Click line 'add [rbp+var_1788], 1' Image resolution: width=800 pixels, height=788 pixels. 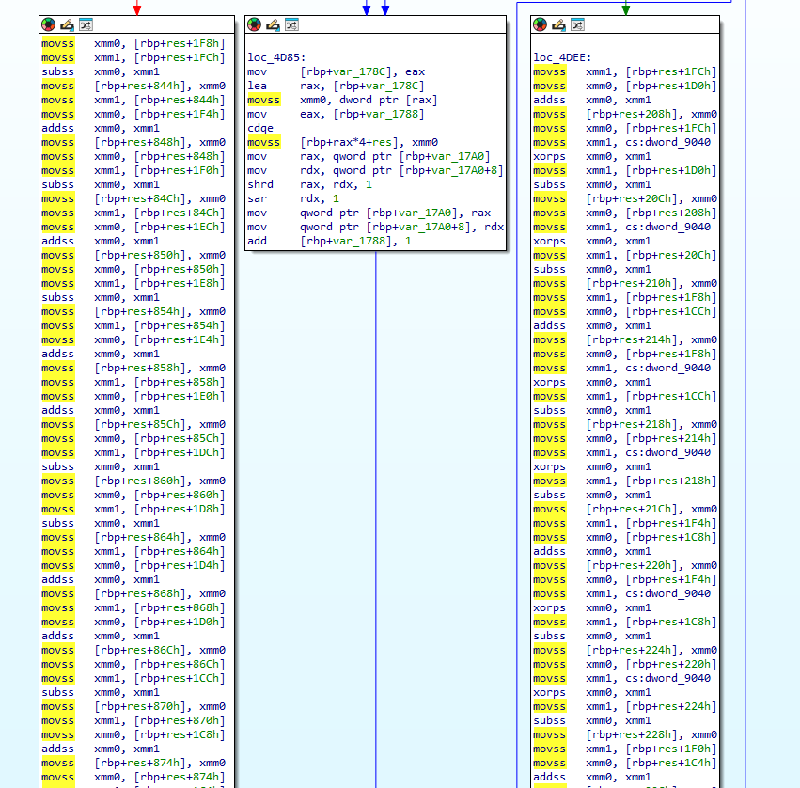point(330,241)
